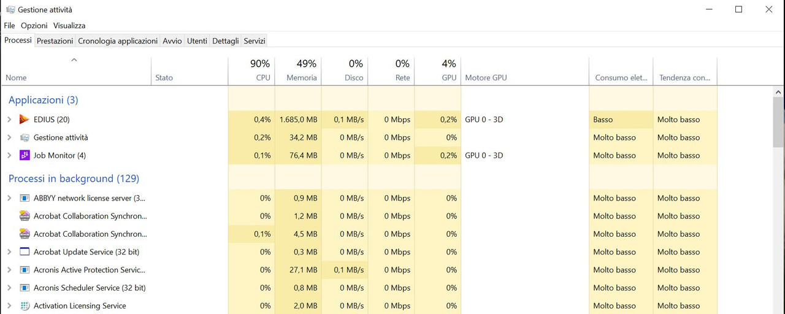Expand the ABBYY network license server row
The image size is (785, 314).
pyautogui.click(x=9, y=198)
